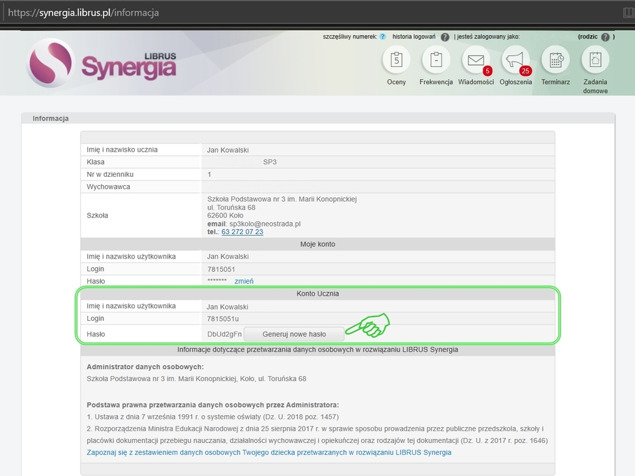Image resolution: width=635 pixels, height=476 pixels.
Task: Click the email sp3kolo@neostrada.pl
Action: click(x=265, y=224)
